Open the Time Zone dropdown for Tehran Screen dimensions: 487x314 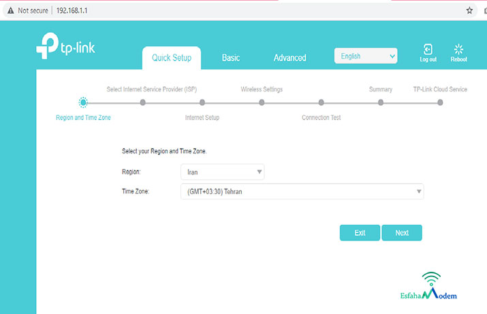(302, 191)
